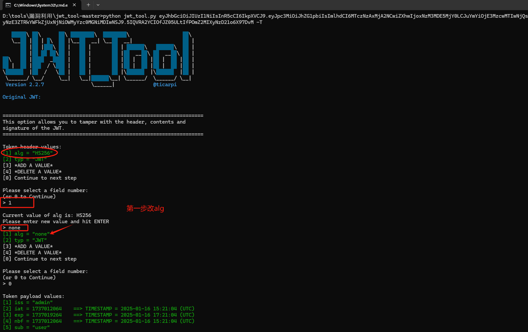
Task: Click the cmd icon in the tab
Action: 8,5
